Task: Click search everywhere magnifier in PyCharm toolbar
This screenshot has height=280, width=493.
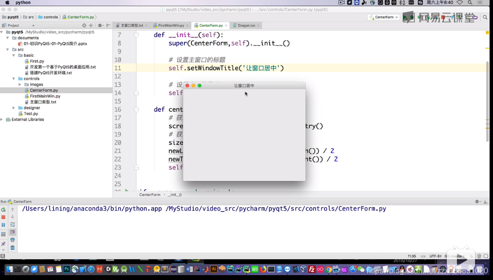Action: (x=485, y=17)
